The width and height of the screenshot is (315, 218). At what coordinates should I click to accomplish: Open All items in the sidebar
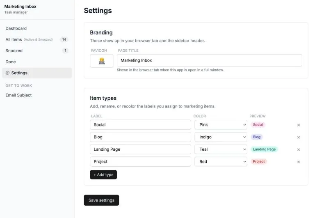tap(37, 39)
